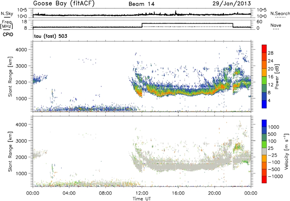Click the CPID label

[x=8, y=34]
